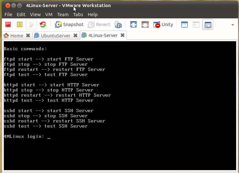Reset the VM with the red-green arrows icon
The image size is (239, 173).
click(x=43, y=24)
